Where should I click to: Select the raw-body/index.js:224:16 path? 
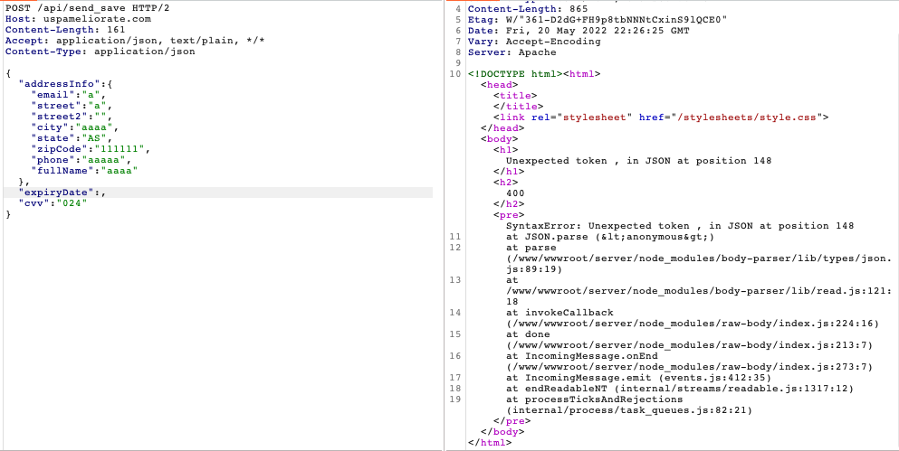(693, 324)
